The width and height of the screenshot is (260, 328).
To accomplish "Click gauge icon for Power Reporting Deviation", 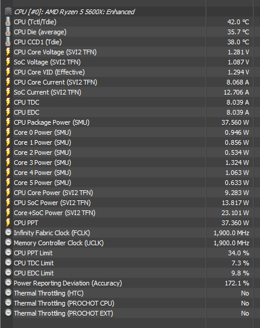I will pos(8,282).
